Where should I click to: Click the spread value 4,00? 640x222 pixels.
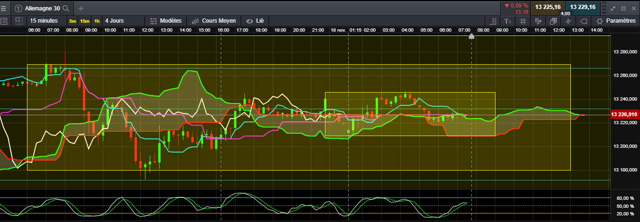[566, 14]
